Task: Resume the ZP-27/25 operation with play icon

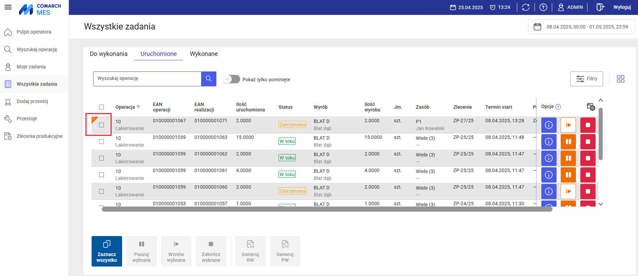Action: click(568, 125)
